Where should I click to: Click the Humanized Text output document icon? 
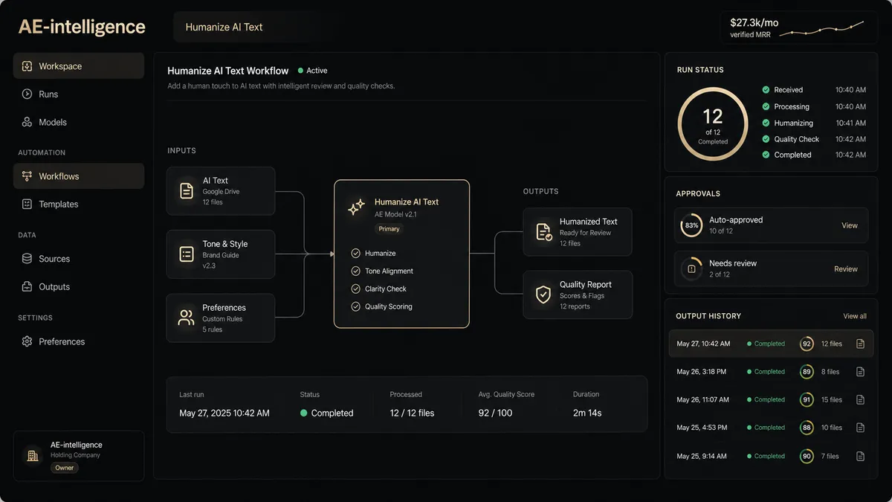tap(543, 231)
